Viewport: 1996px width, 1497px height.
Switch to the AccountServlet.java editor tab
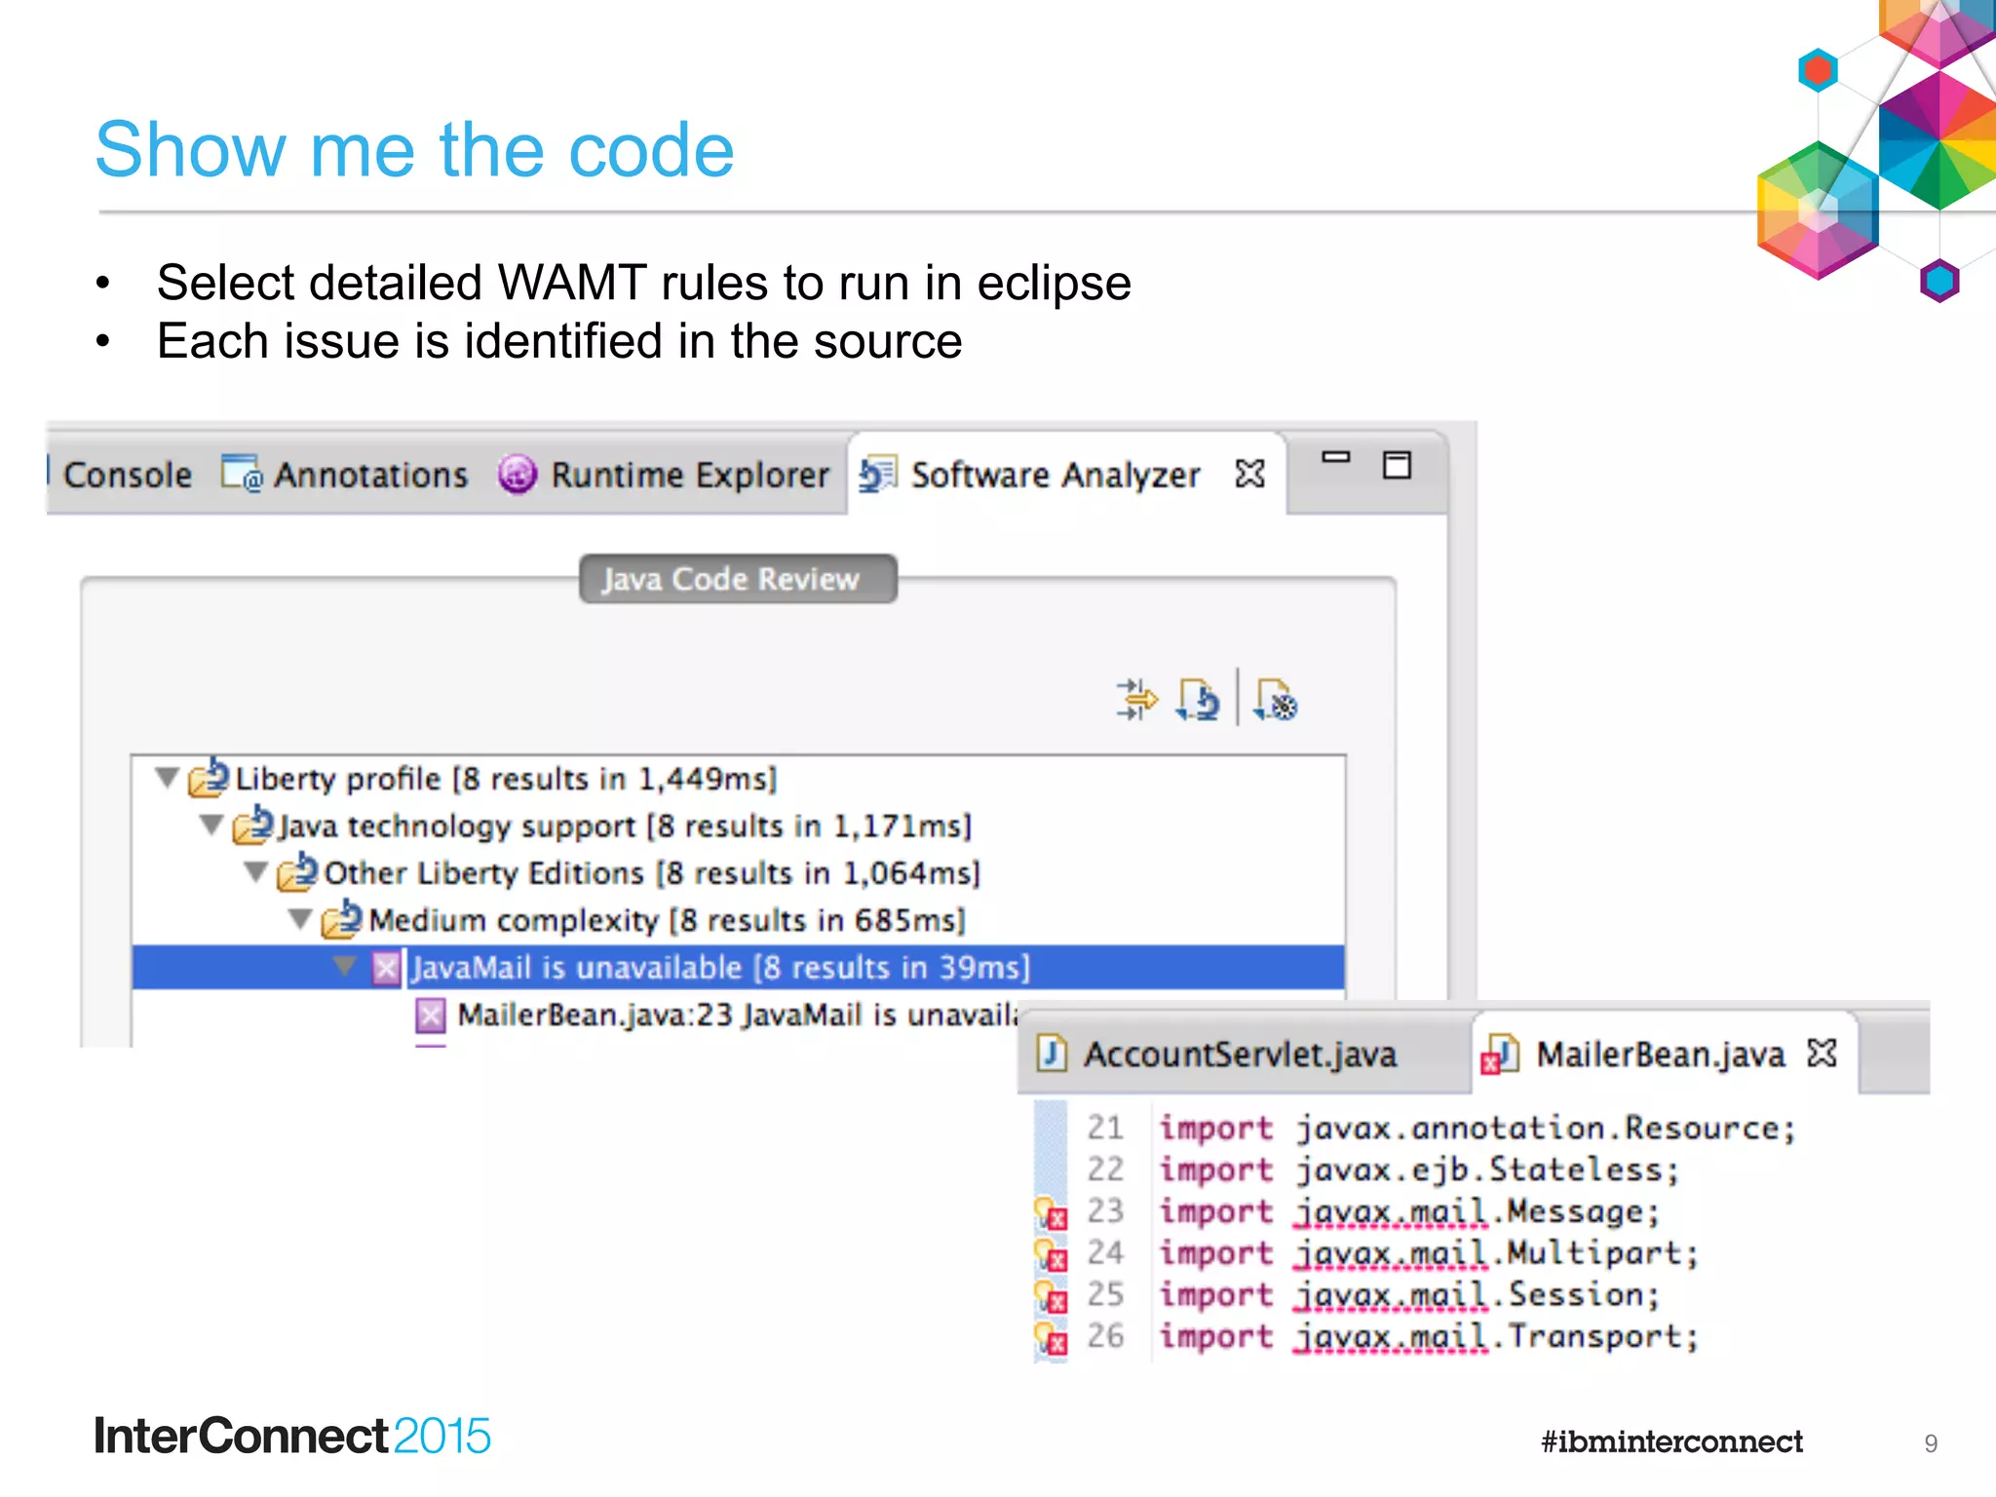point(1240,1055)
